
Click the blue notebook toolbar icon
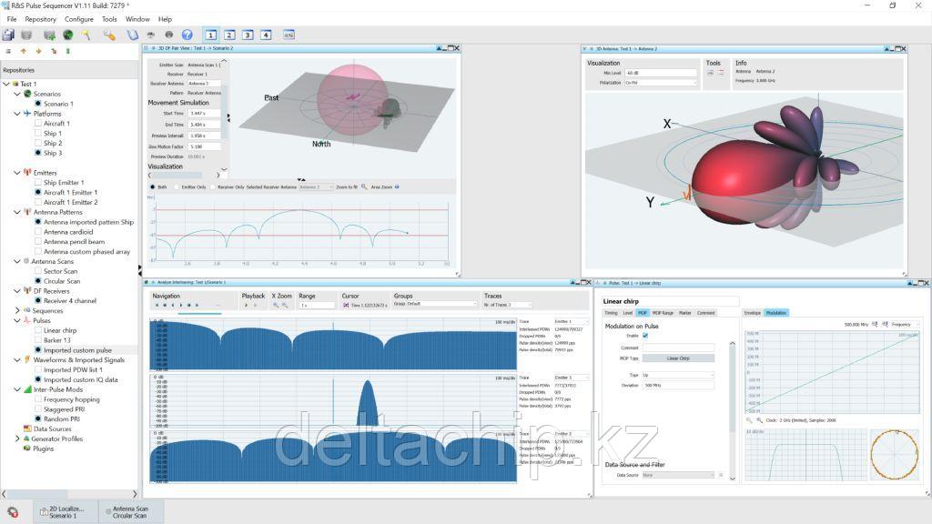(x=133, y=35)
